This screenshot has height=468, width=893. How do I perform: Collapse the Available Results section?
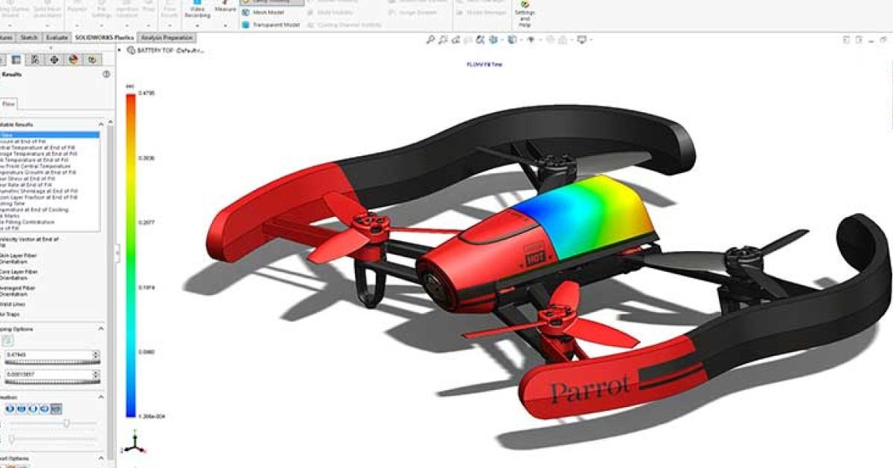click(102, 124)
